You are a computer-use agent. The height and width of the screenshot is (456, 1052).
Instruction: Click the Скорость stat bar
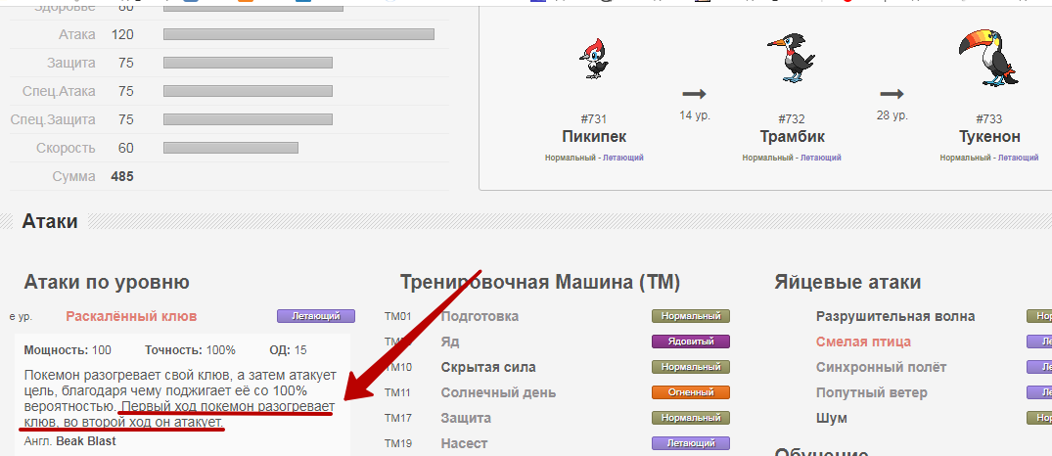(231, 148)
